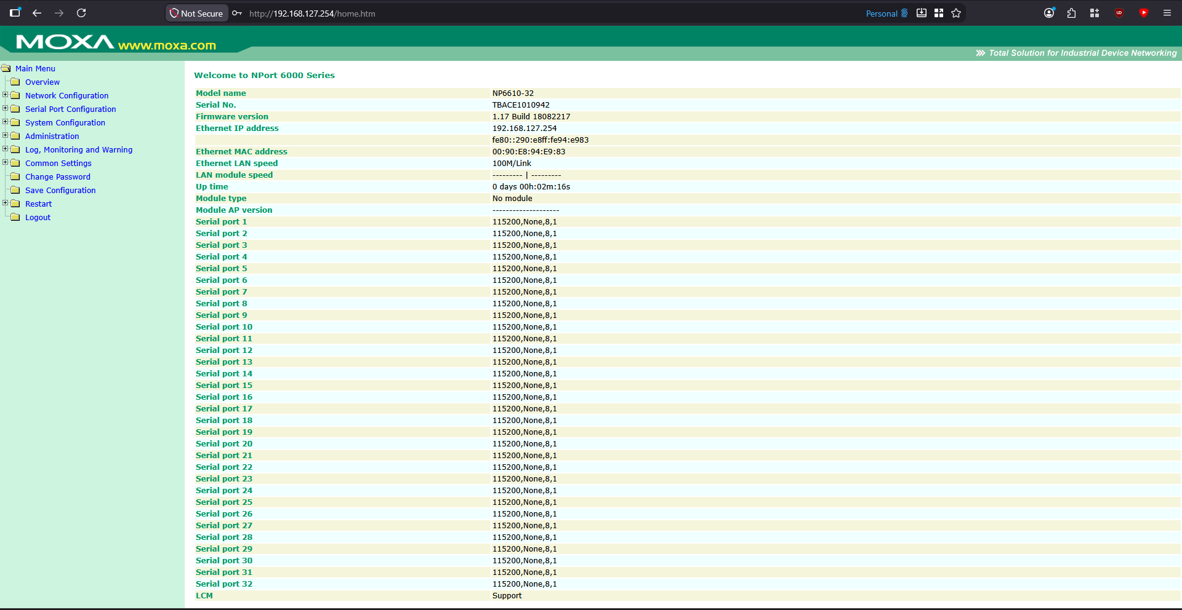Viewport: 1182px width, 610px height.
Task: Click the Up time value 0 days 00h:02m:16s
Action: click(x=531, y=187)
